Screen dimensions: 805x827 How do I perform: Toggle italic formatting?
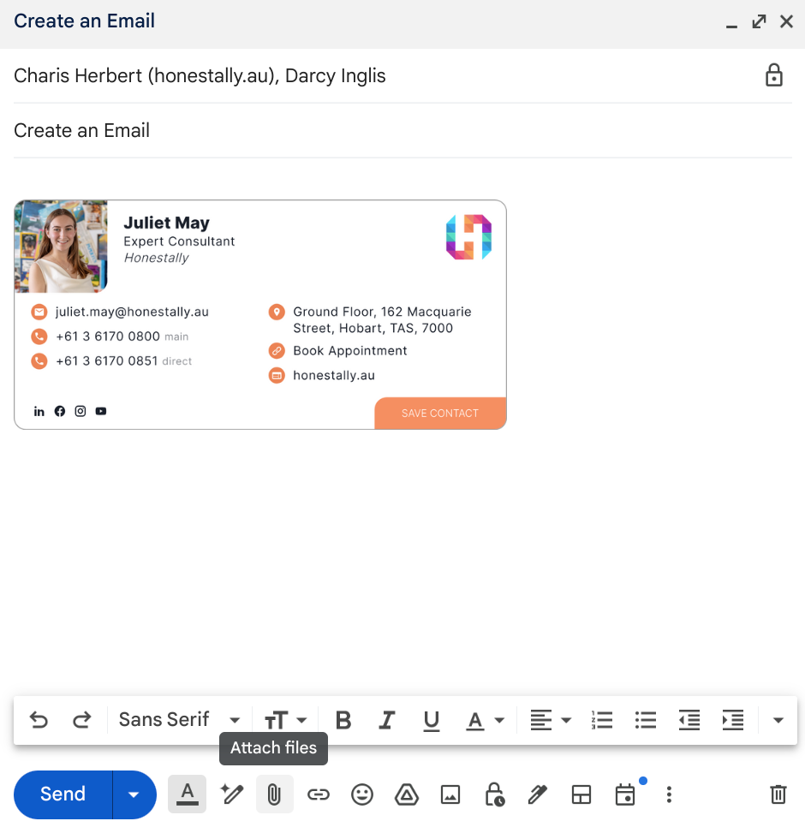click(387, 720)
